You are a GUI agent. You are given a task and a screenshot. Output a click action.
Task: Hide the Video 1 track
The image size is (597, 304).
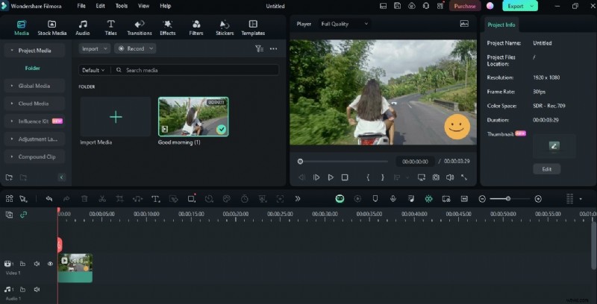[x=51, y=264]
